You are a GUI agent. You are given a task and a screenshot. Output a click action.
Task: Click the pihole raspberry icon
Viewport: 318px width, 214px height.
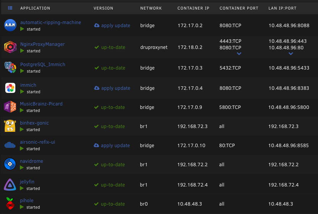click(x=10, y=203)
